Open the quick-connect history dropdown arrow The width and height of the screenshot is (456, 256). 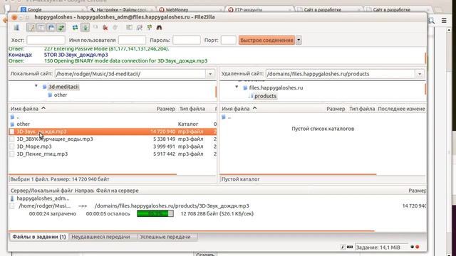(299, 40)
